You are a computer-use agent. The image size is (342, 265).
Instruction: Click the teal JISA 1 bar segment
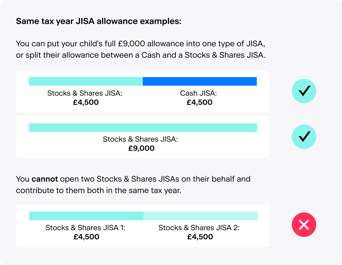tap(86, 216)
